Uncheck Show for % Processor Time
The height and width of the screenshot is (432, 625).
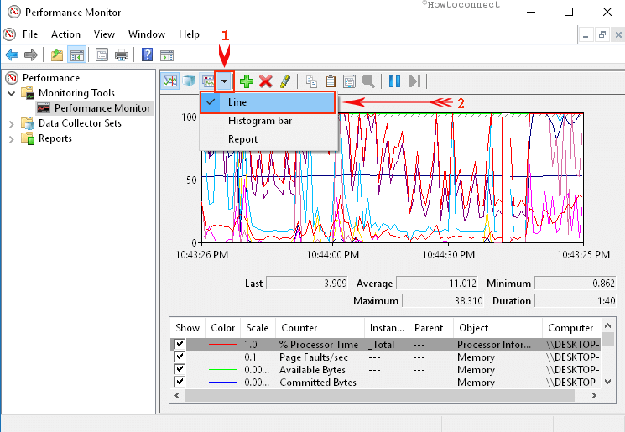(180, 344)
